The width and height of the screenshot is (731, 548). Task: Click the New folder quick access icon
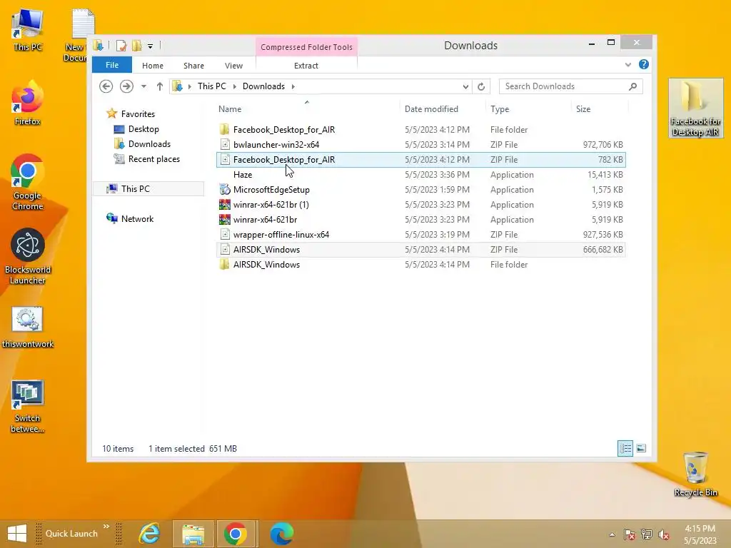pos(136,46)
